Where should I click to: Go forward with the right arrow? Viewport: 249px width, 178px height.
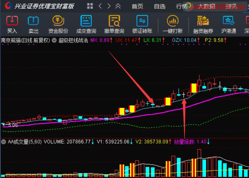pyautogui.click(x=109, y=6)
